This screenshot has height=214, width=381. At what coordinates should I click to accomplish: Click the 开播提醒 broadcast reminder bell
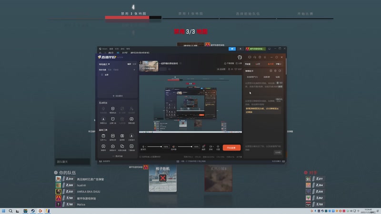coord(229,64)
